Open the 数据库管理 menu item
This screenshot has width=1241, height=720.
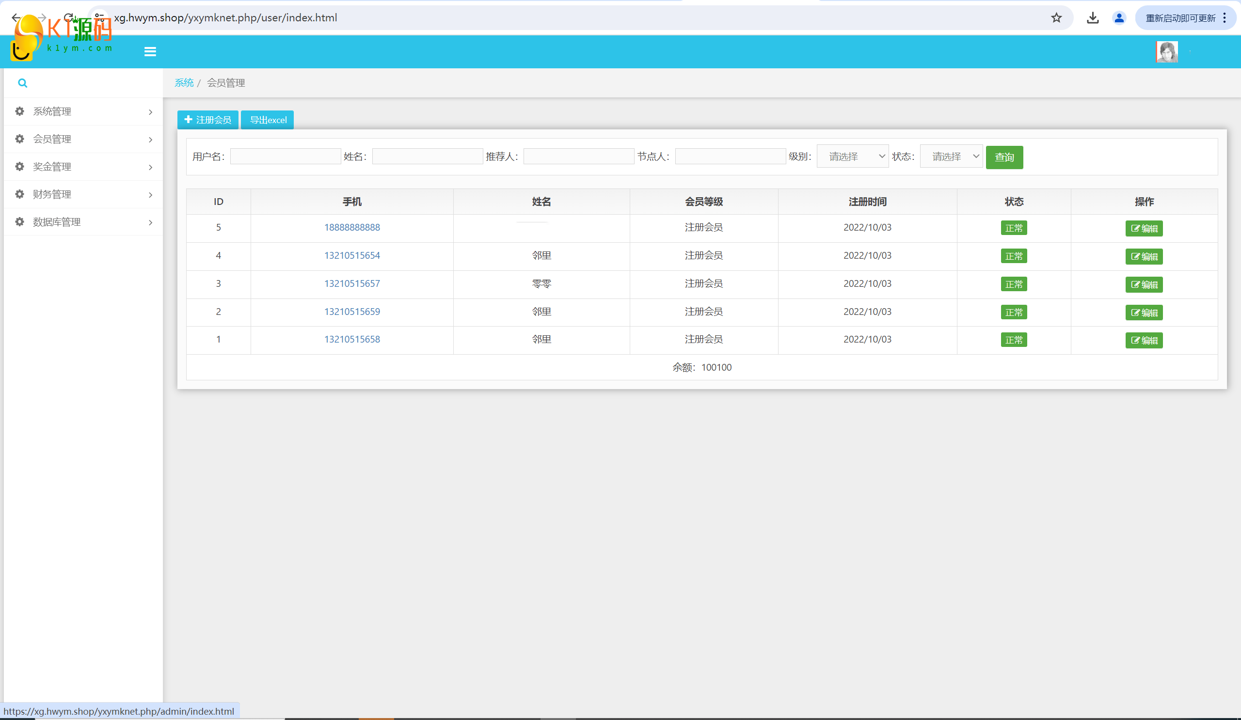click(x=83, y=221)
